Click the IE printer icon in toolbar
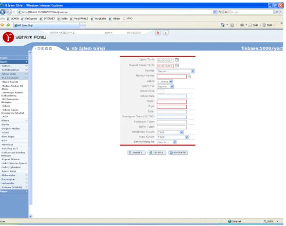 tap(242, 25)
